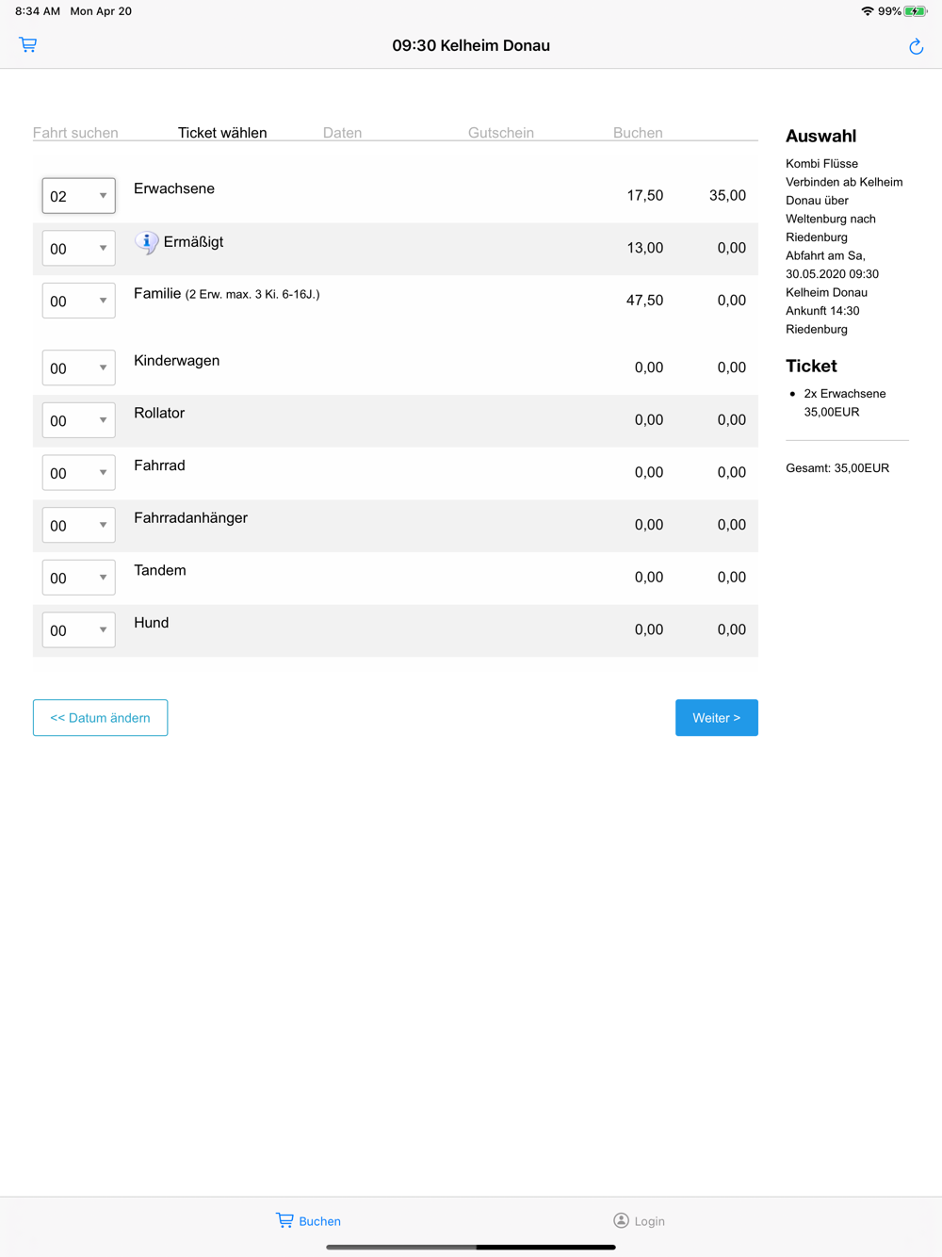Open the Fahrrad quantity dropdown

(x=78, y=473)
